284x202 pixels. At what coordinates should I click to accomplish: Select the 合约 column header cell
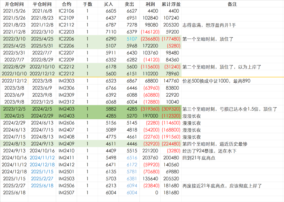[66, 4]
